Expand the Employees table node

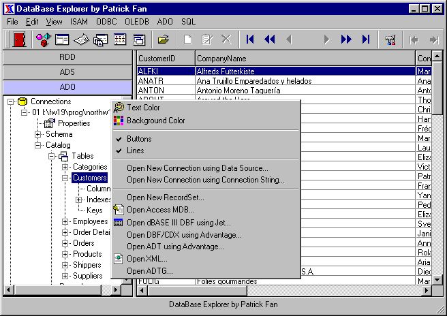tap(65, 221)
